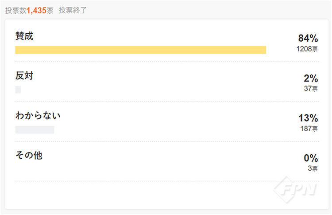This screenshot has width=332, height=215.
Task: Click the orange 1,435 total votes number
Action: 37,10
